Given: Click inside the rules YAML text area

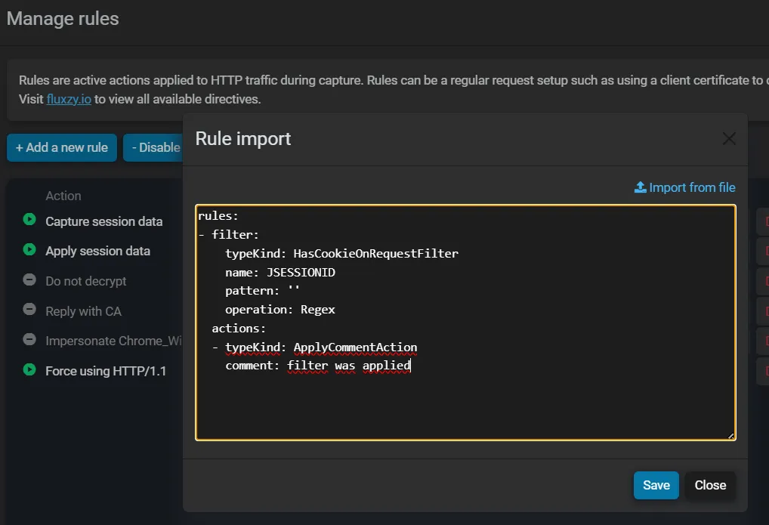Looking at the screenshot, I should coord(465,323).
